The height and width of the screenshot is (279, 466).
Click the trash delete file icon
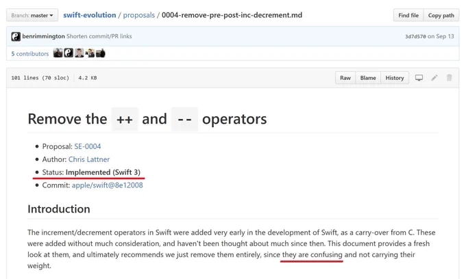450,78
